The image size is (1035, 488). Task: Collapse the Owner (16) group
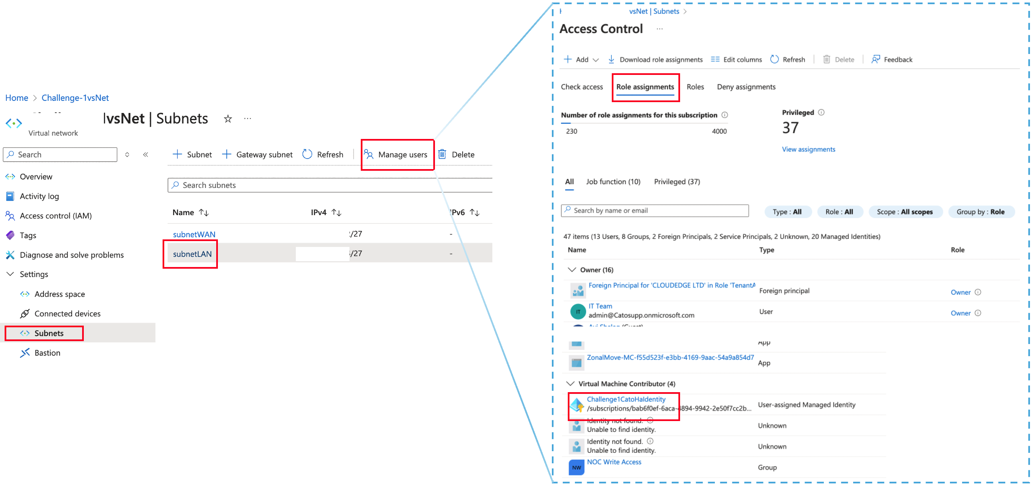coord(572,270)
